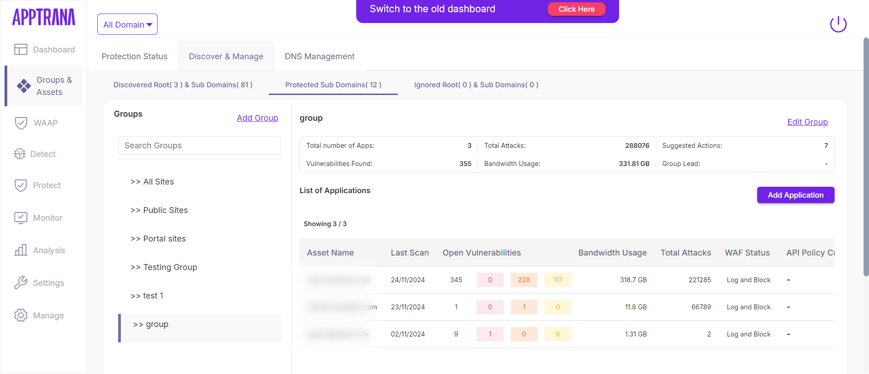Expand the Testing Group entry
Image resolution: width=869 pixels, height=374 pixels.
164,267
